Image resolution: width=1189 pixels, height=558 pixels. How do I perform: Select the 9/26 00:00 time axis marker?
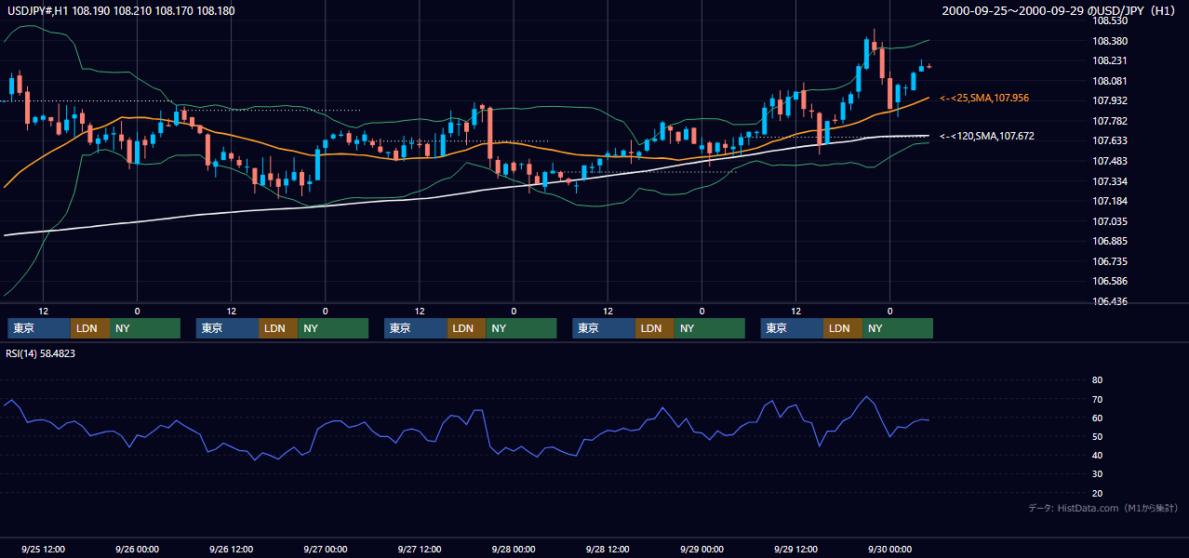(x=137, y=549)
